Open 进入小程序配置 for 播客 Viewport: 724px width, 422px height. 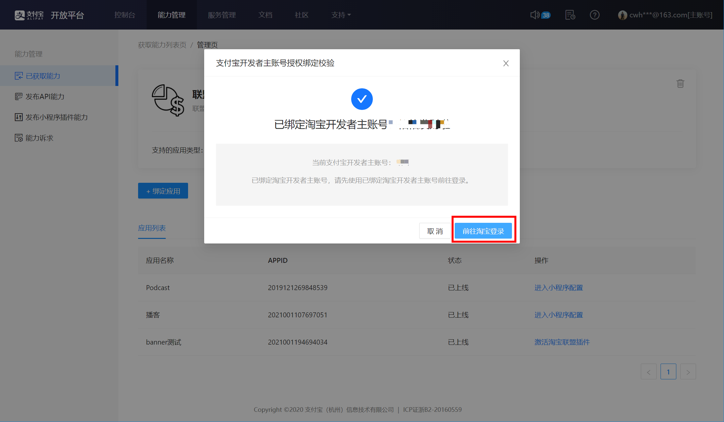tap(559, 315)
